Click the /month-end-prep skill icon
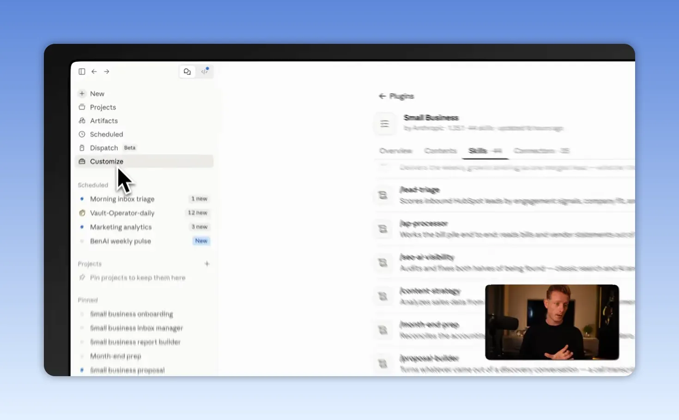The width and height of the screenshot is (679, 420). tap(383, 330)
